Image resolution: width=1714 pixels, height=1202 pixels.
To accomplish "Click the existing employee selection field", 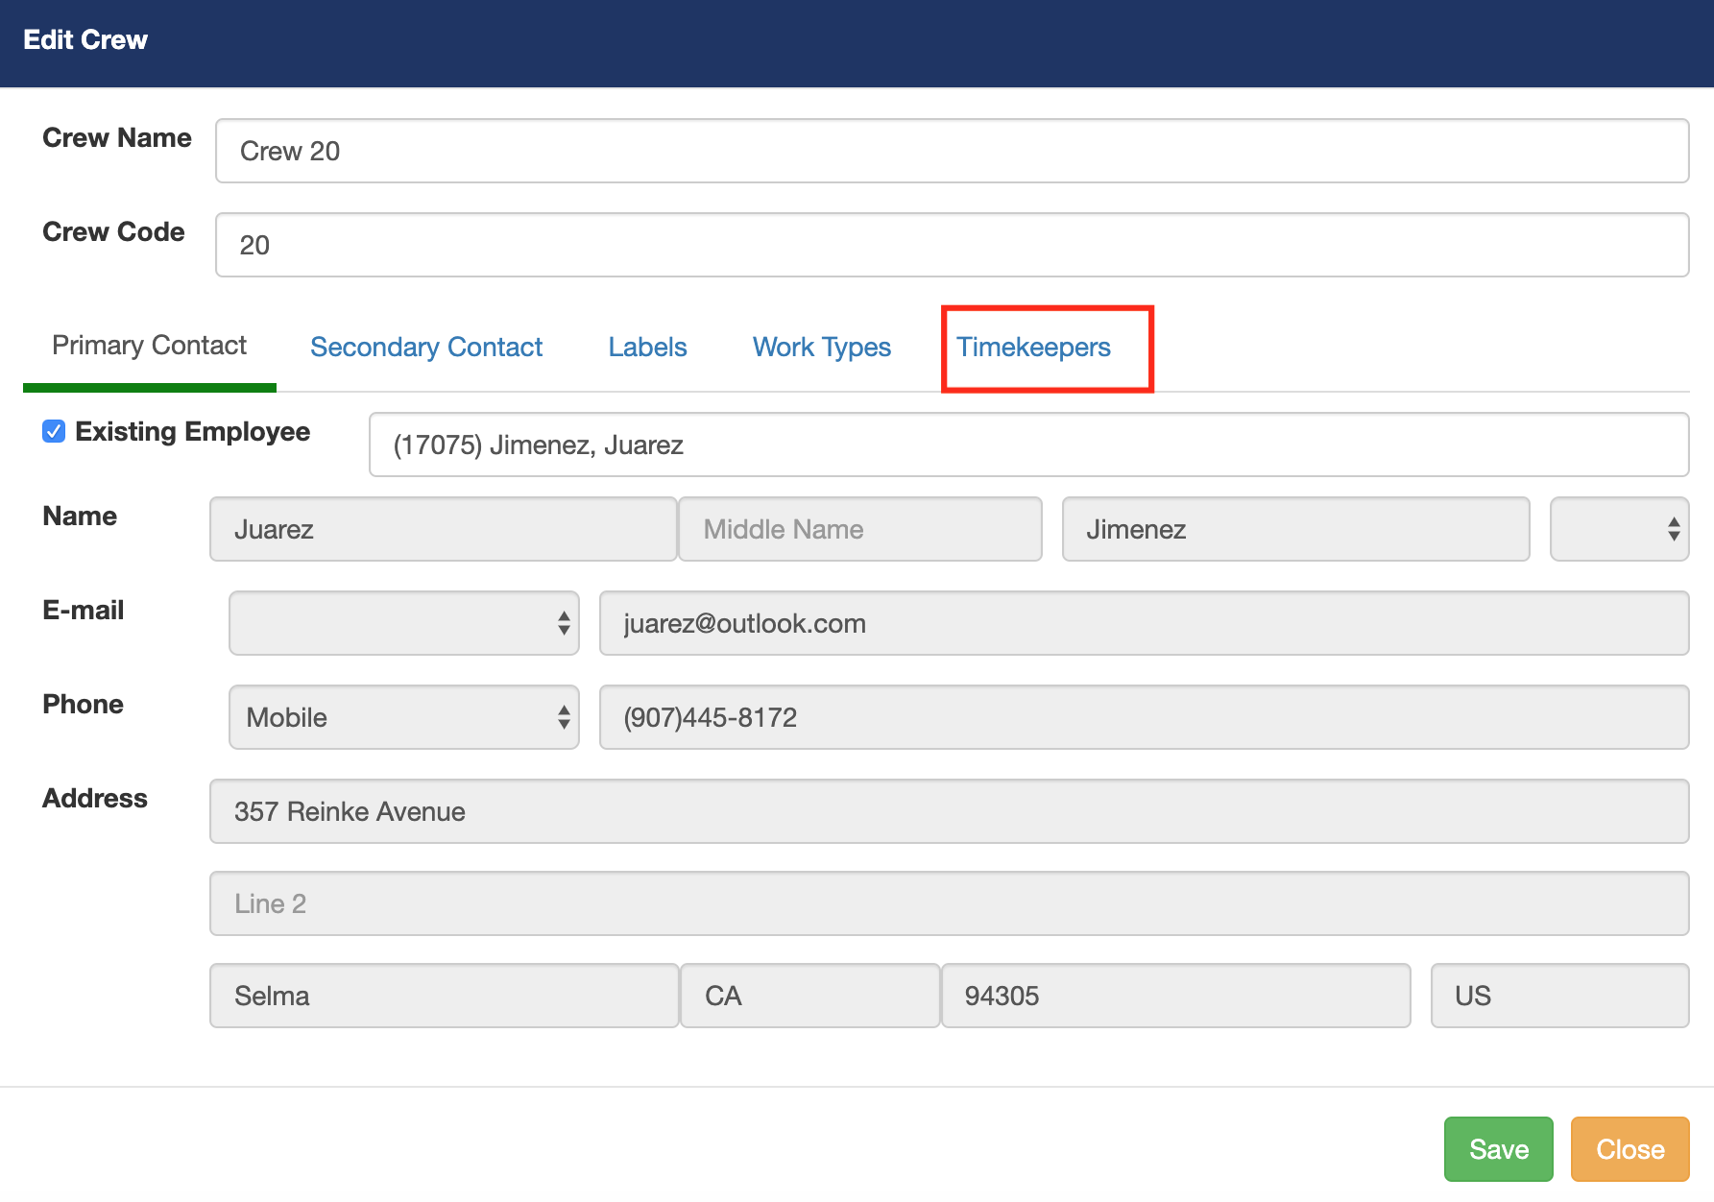I will click(1027, 445).
